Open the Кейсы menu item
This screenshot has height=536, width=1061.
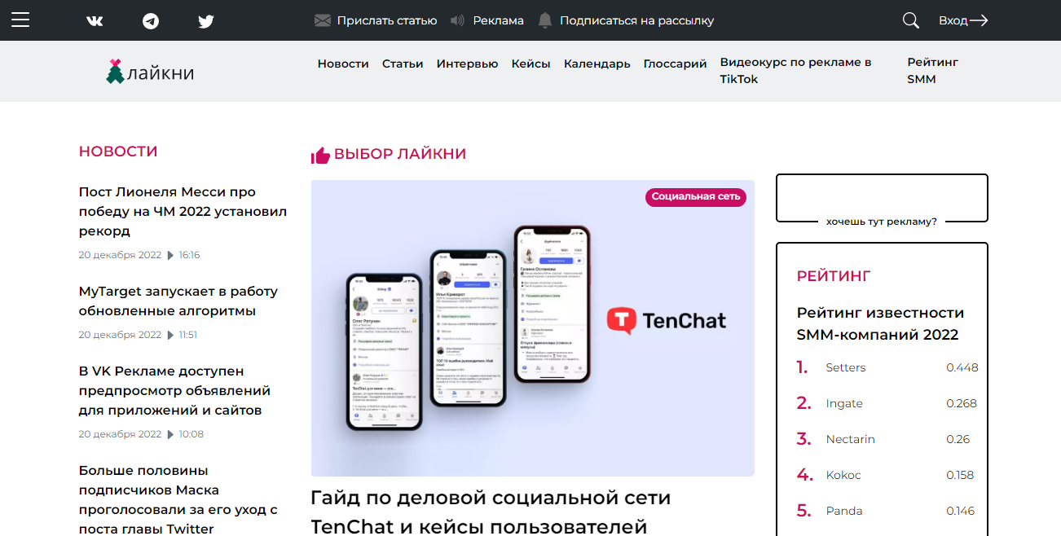point(530,64)
